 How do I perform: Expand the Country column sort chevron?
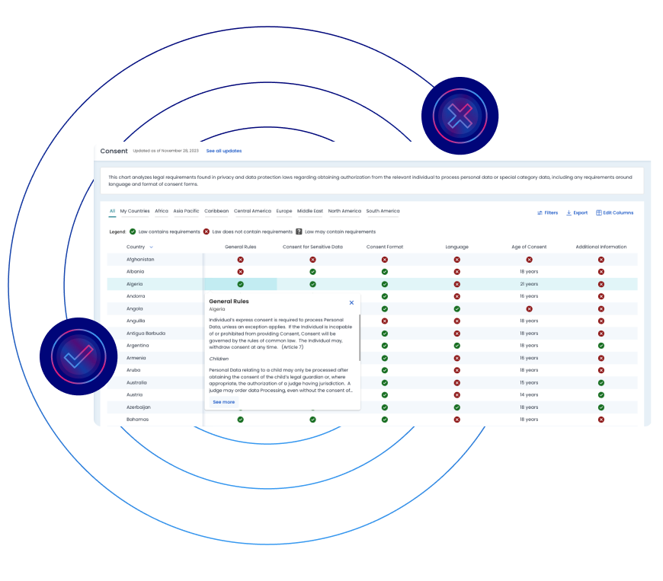(x=151, y=247)
